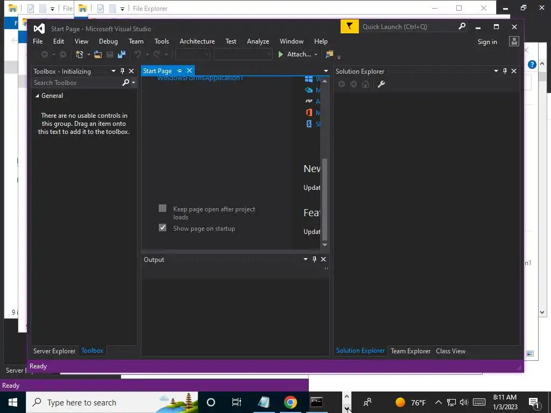Screen dimensions: 551x413
Task: Click the Open File toolbar icon
Action: [x=98, y=54]
